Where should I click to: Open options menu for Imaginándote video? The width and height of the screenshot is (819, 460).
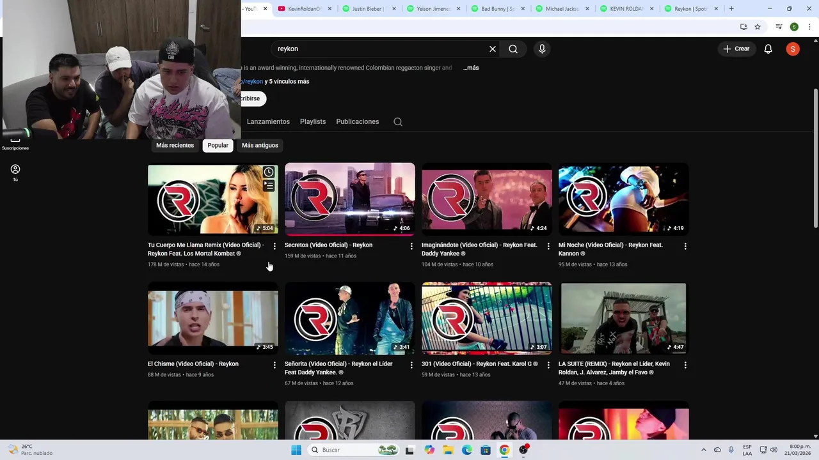coord(548,246)
